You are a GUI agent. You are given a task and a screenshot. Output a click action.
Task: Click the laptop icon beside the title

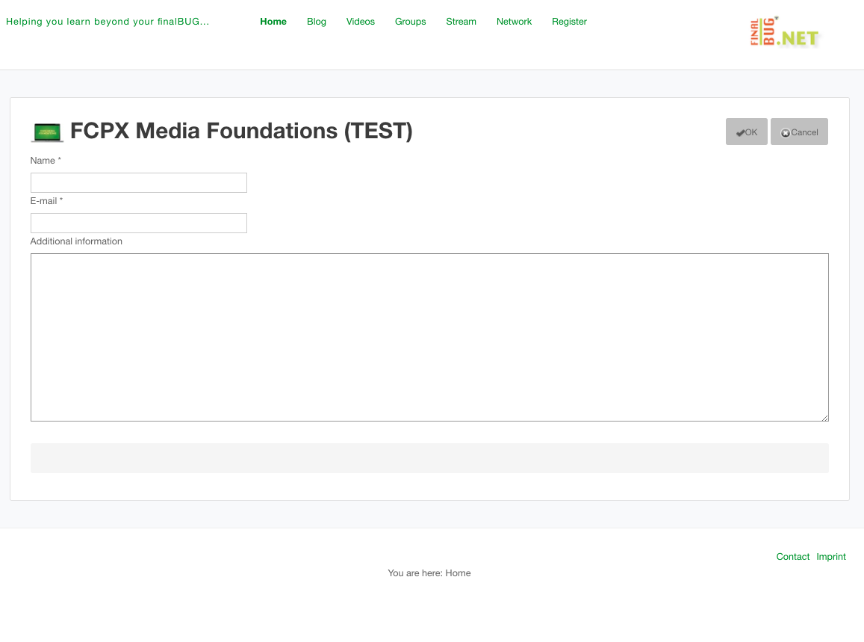tap(47, 132)
